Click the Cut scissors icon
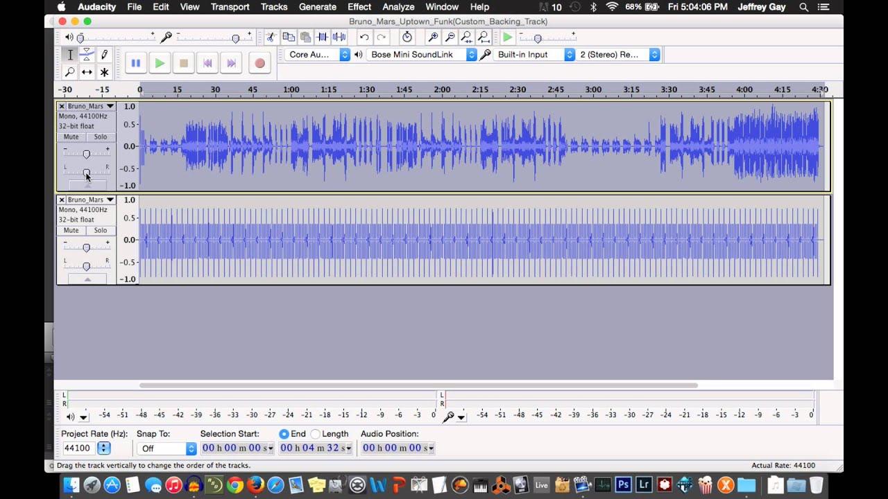Image resolution: width=888 pixels, height=499 pixels. click(x=271, y=37)
